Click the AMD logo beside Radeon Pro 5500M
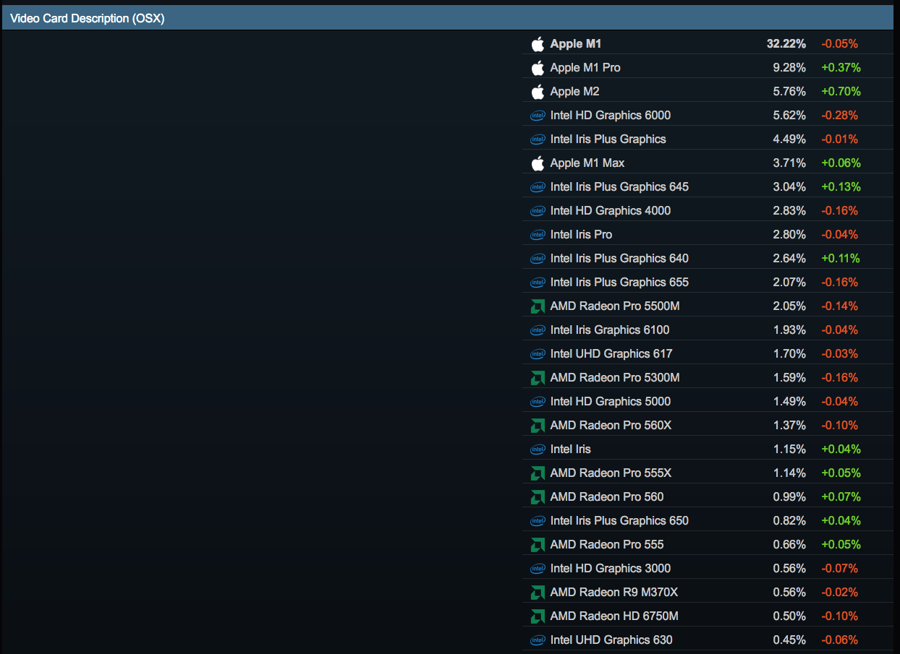The height and width of the screenshot is (654, 900). point(538,306)
